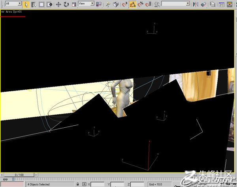This screenshot has height=187, width=237.
Task: Enable the Select and Manipulate tool
Action: coord(108,4)
